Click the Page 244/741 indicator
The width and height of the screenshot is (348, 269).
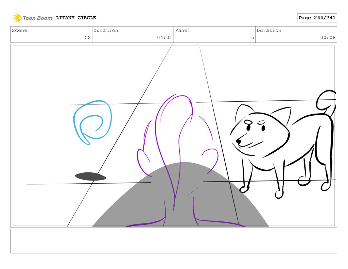point(317,18)
